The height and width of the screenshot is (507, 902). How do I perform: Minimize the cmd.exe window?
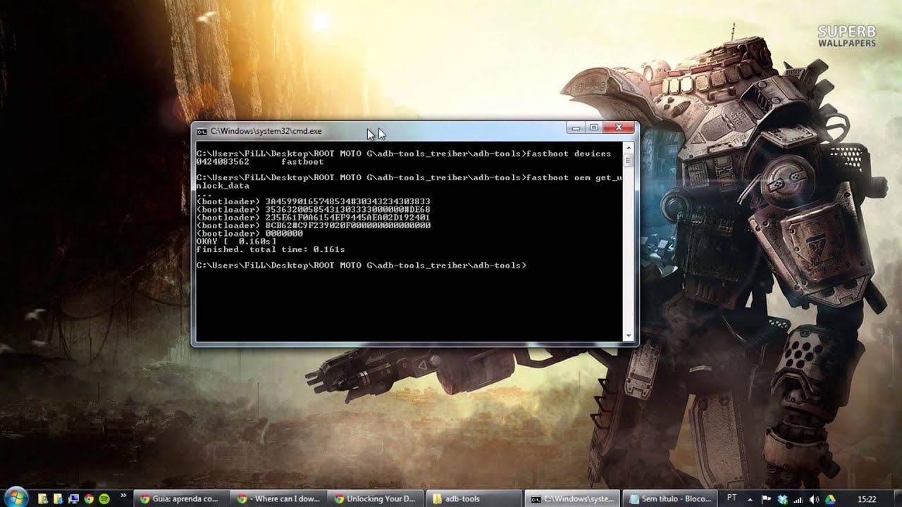click(x=576, y=128)
